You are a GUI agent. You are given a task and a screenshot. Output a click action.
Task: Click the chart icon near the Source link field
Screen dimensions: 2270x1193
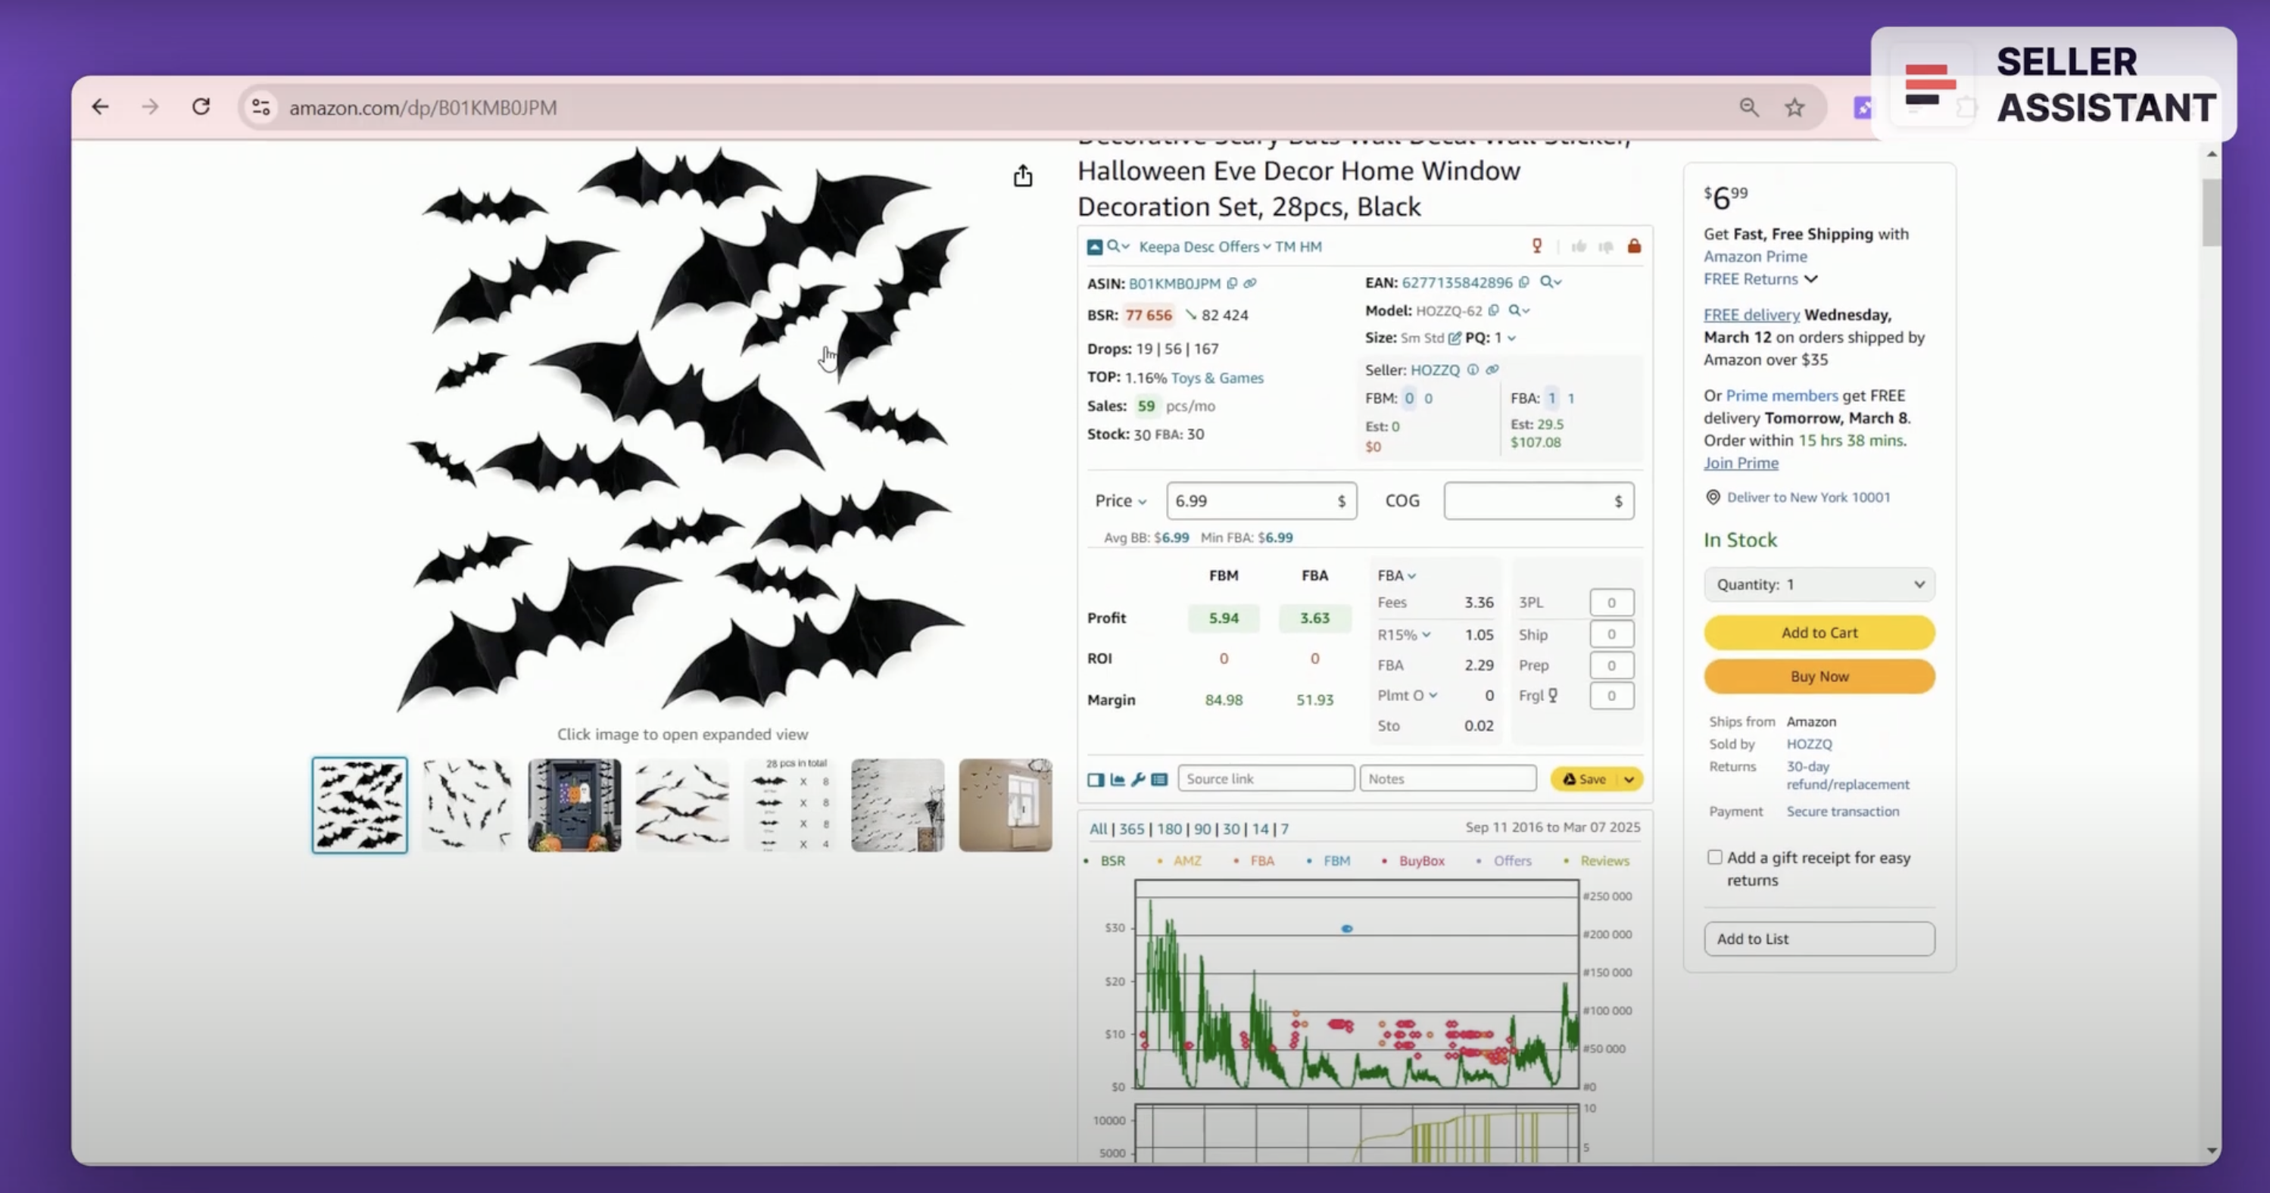tap(1118, 779)
